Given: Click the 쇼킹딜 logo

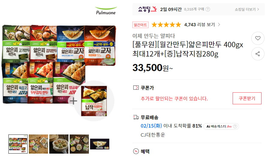Looking at the screenshot, I should 147,9.
